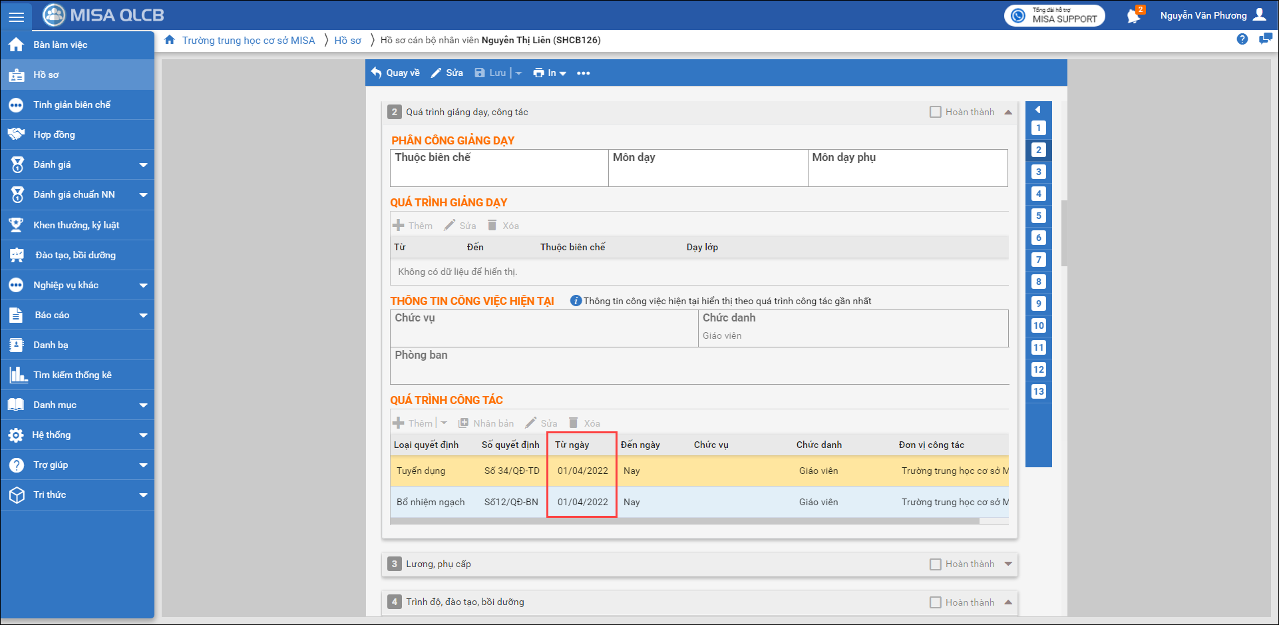Click the three-dots more options icon
Image resolution: width=1279 pixels, height=625 pixels.
point(583,73)
